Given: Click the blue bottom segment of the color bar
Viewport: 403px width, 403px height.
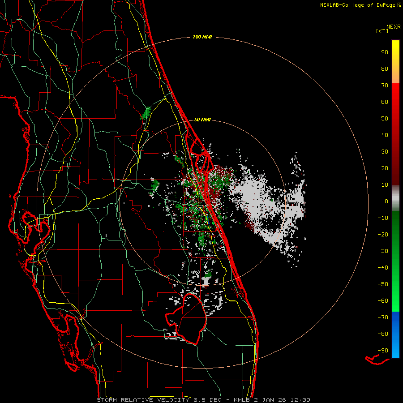Looking at the screenshot, I should click(x=395, y=335).
